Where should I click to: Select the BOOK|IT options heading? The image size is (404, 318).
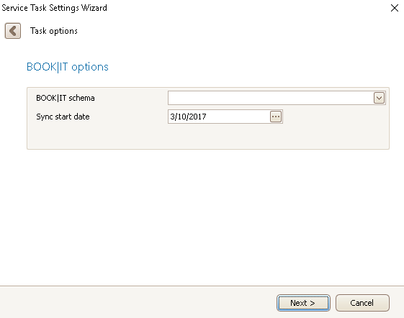pyautogui.click(x=68, y=67)
